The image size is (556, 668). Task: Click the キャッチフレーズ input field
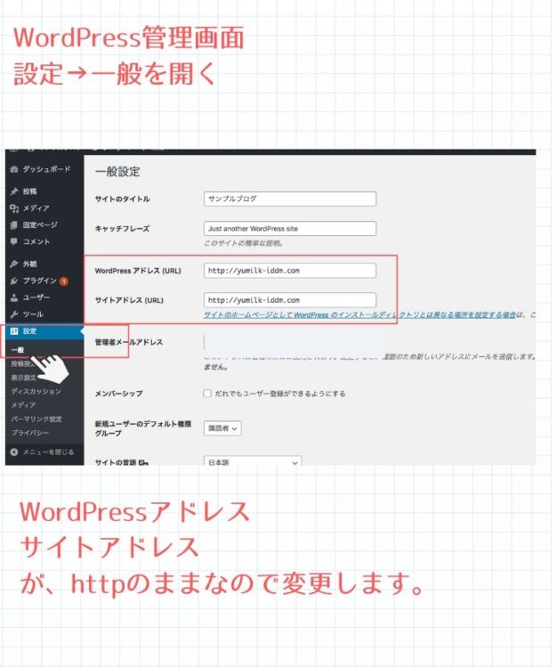290,228
